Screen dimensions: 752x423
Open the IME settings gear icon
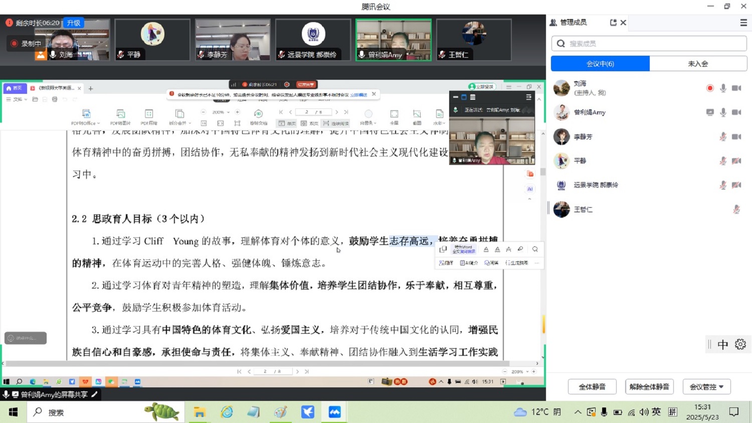[x=740, y=344]
